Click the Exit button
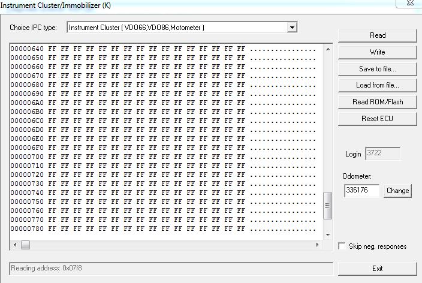The width and height of the screenshot is (422, 283). click(x=377, y=268)
